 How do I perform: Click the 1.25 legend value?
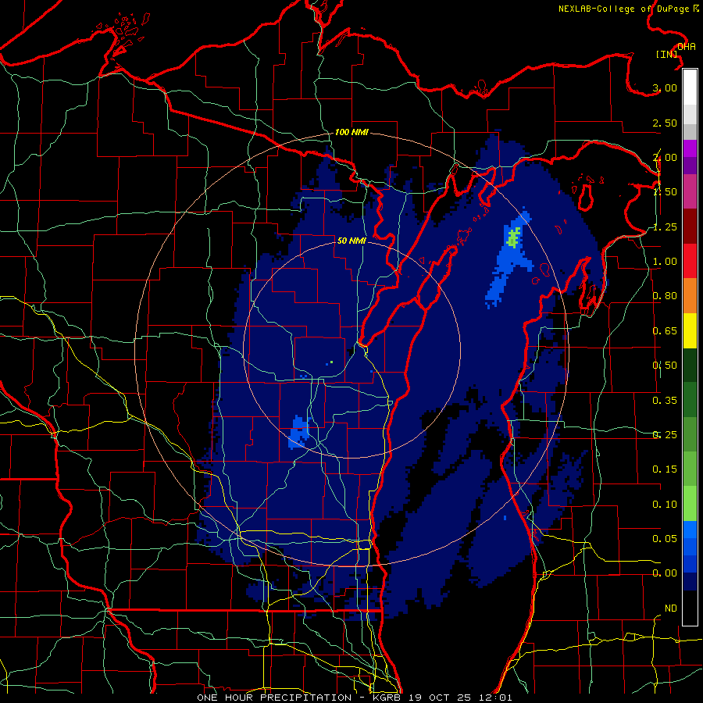coord(665,227)
